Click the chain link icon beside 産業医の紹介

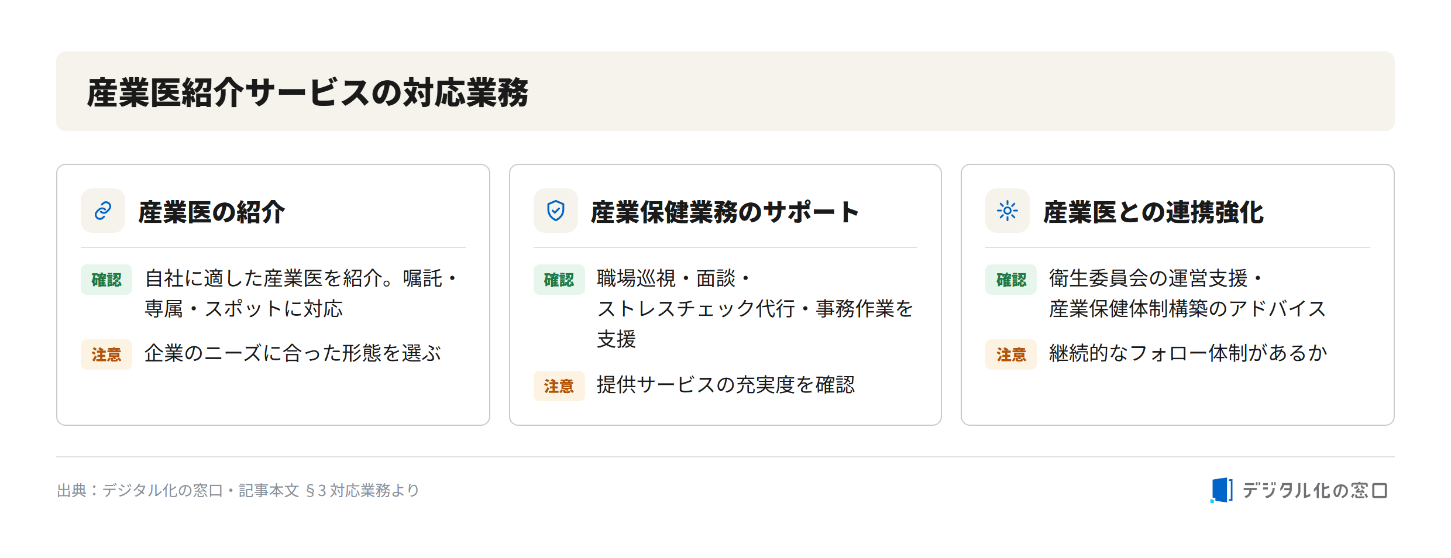tap(103, 211)
